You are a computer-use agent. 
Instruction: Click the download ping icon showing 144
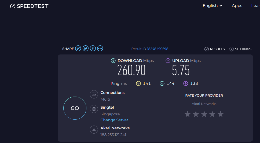tap(162, 83)
